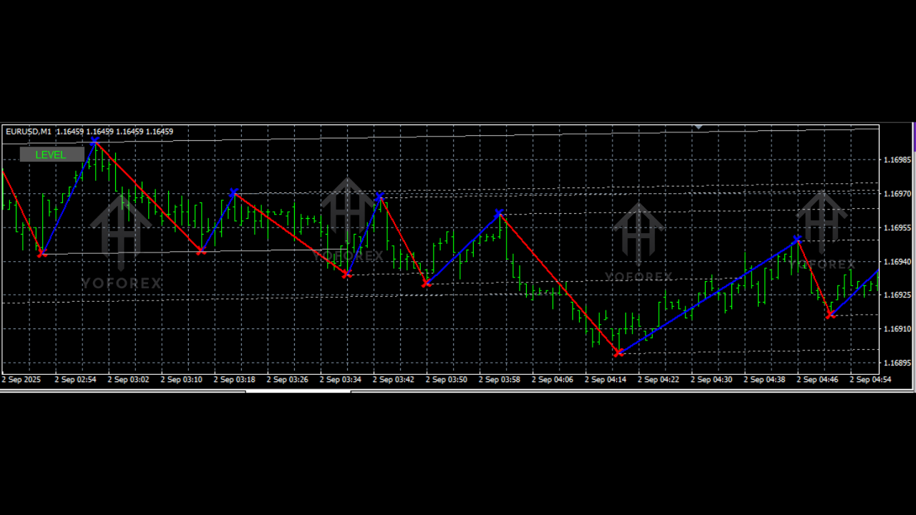Click the 1.16895 price axis label
Screen dimensions: 916x515
[x=897, y=363]
